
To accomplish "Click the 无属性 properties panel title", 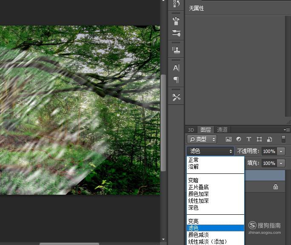I will [x=196, y=8].
